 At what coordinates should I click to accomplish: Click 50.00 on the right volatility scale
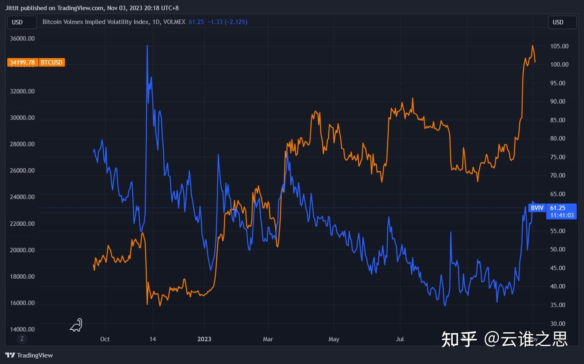tap(558, 249)
